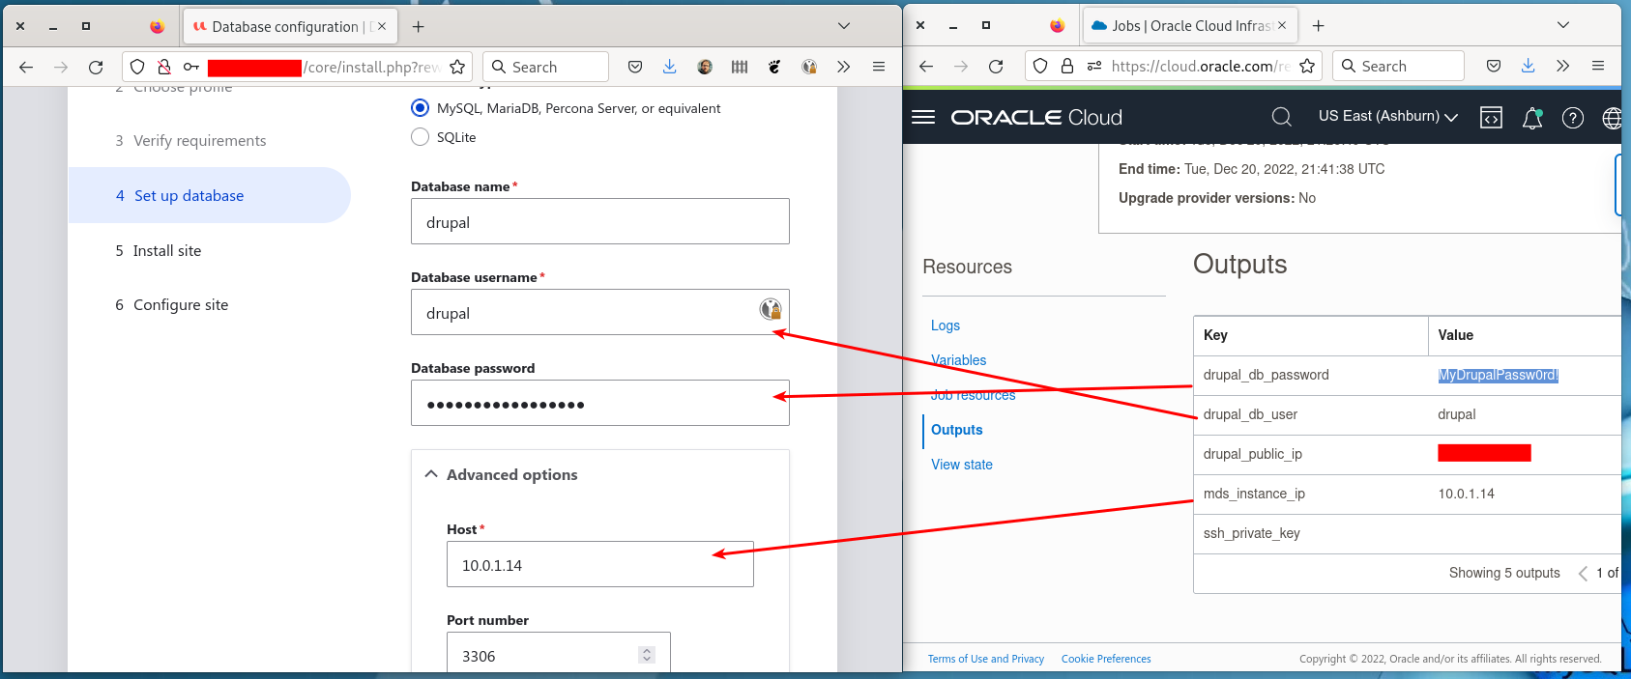Select the Install site step

click(159, 250)
